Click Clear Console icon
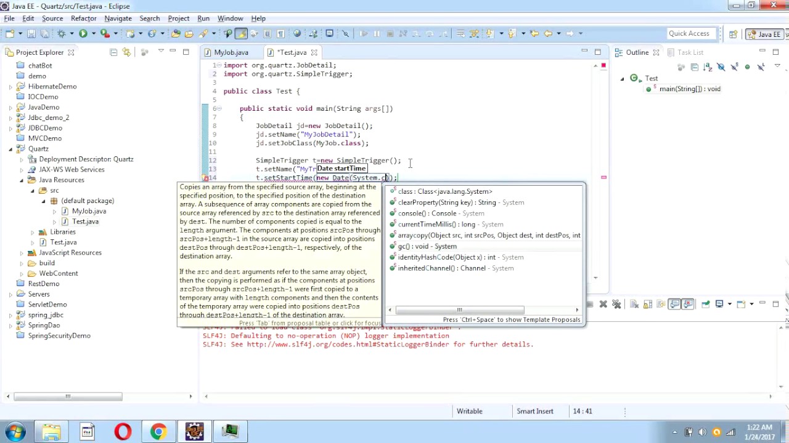Screen dimensions: 789x443 tap(634, 304)
